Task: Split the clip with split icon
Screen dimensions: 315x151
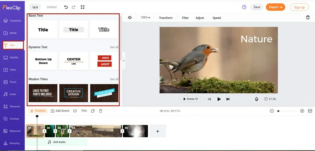Action: [x=75, y=111]
